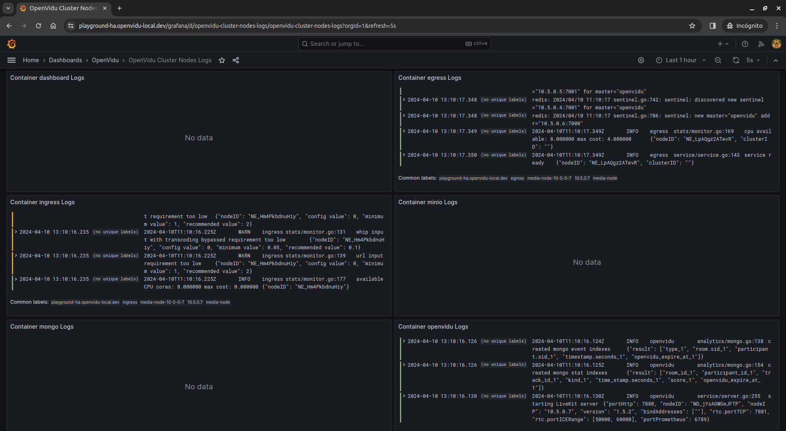Refresh the dashboard now
Screen dimensions: 786x431
click(736, 60)
